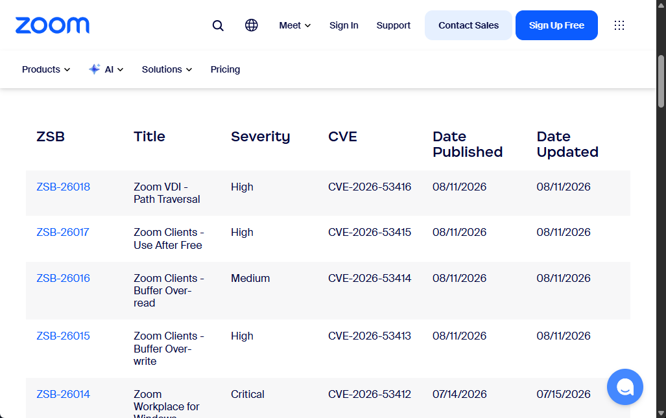Open bulletin ZSB-26017
The height and width of the screenshot is (418, 666).
(x=63, y=232)
